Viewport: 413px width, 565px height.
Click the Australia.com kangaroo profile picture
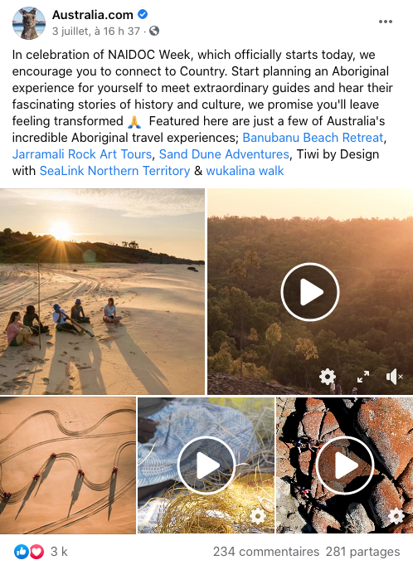click(x=29, y=23)
